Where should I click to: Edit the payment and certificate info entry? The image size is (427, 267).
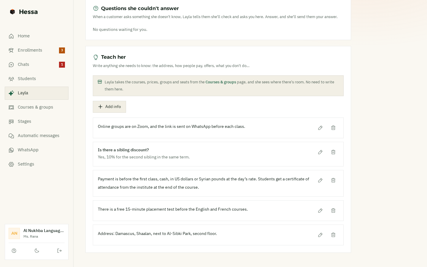320,180
